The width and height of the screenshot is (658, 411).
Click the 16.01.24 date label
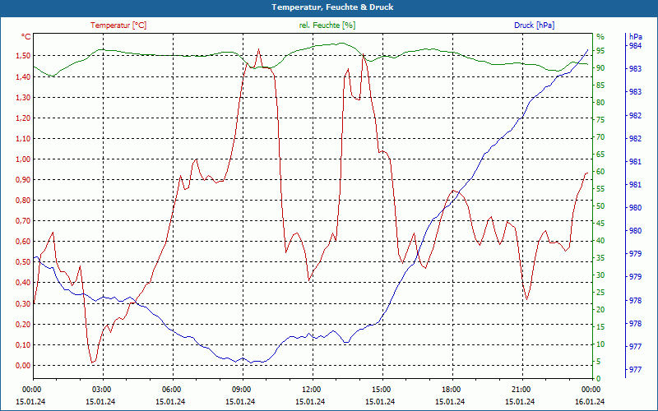pos(590,402)
